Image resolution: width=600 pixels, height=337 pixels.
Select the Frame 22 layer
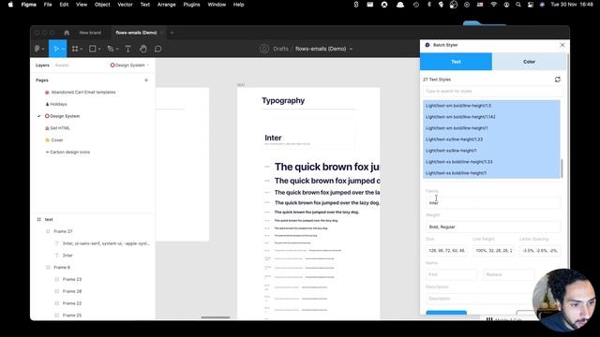pos(72,303)
